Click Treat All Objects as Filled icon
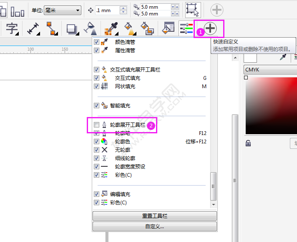297x242 pixels. [x=193, y=10]
